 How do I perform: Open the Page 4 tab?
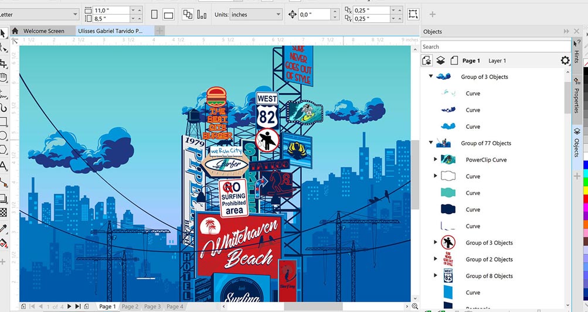click(x=175, y=306)
